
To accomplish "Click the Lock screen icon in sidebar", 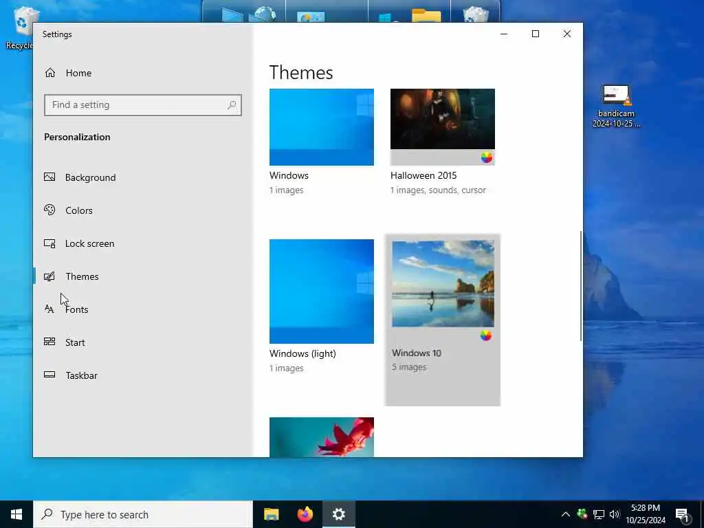I will pos(49,243).
